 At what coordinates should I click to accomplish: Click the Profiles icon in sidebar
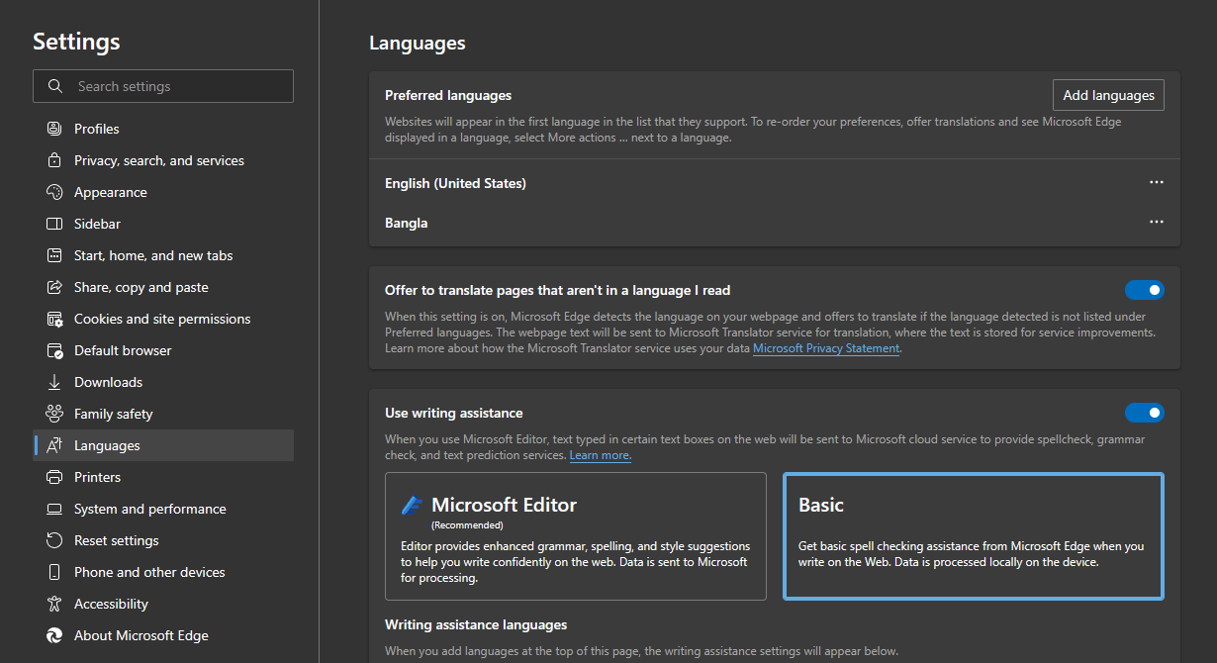coord(54,129)
